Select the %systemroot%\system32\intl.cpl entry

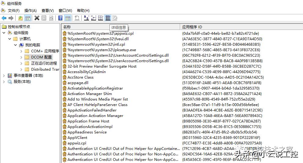click(96, 44)
